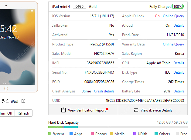Click the Sales Region value Korea
Image resolution: width=191 pixels, height=140 pixels.
coord(179,54)
